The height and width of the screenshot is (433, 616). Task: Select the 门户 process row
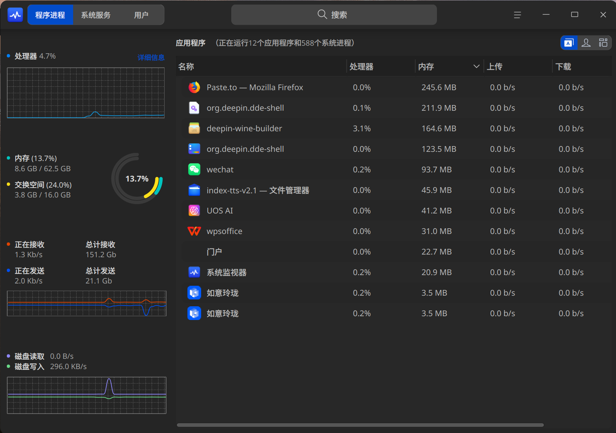(x=394, y=252)
